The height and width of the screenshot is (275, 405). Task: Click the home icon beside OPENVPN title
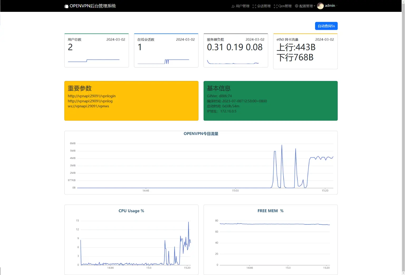pyautogui.click(x=66, y=6)
